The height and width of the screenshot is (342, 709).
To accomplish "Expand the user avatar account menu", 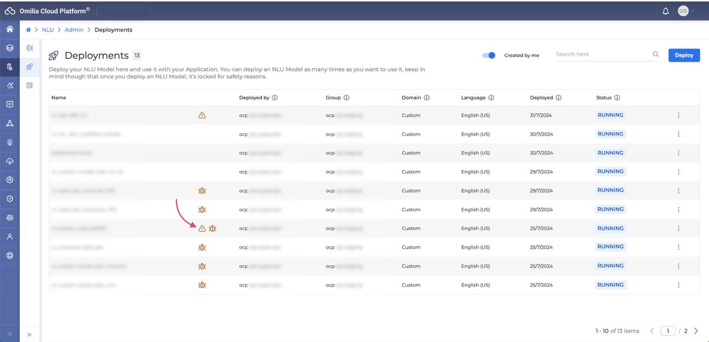I will tap(685, 11).
